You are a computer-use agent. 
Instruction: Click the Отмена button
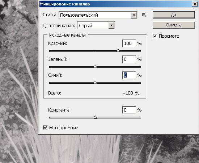(174, 25)
